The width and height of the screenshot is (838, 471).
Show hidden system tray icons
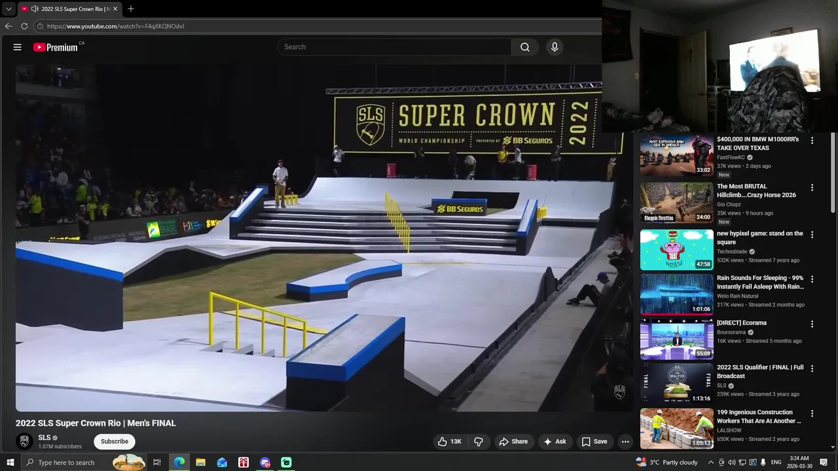tap(711, 462)
